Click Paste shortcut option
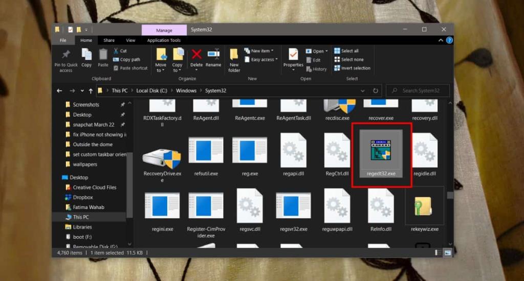Image resolution: width=524 pixels, height=281 pixels. 130,68
